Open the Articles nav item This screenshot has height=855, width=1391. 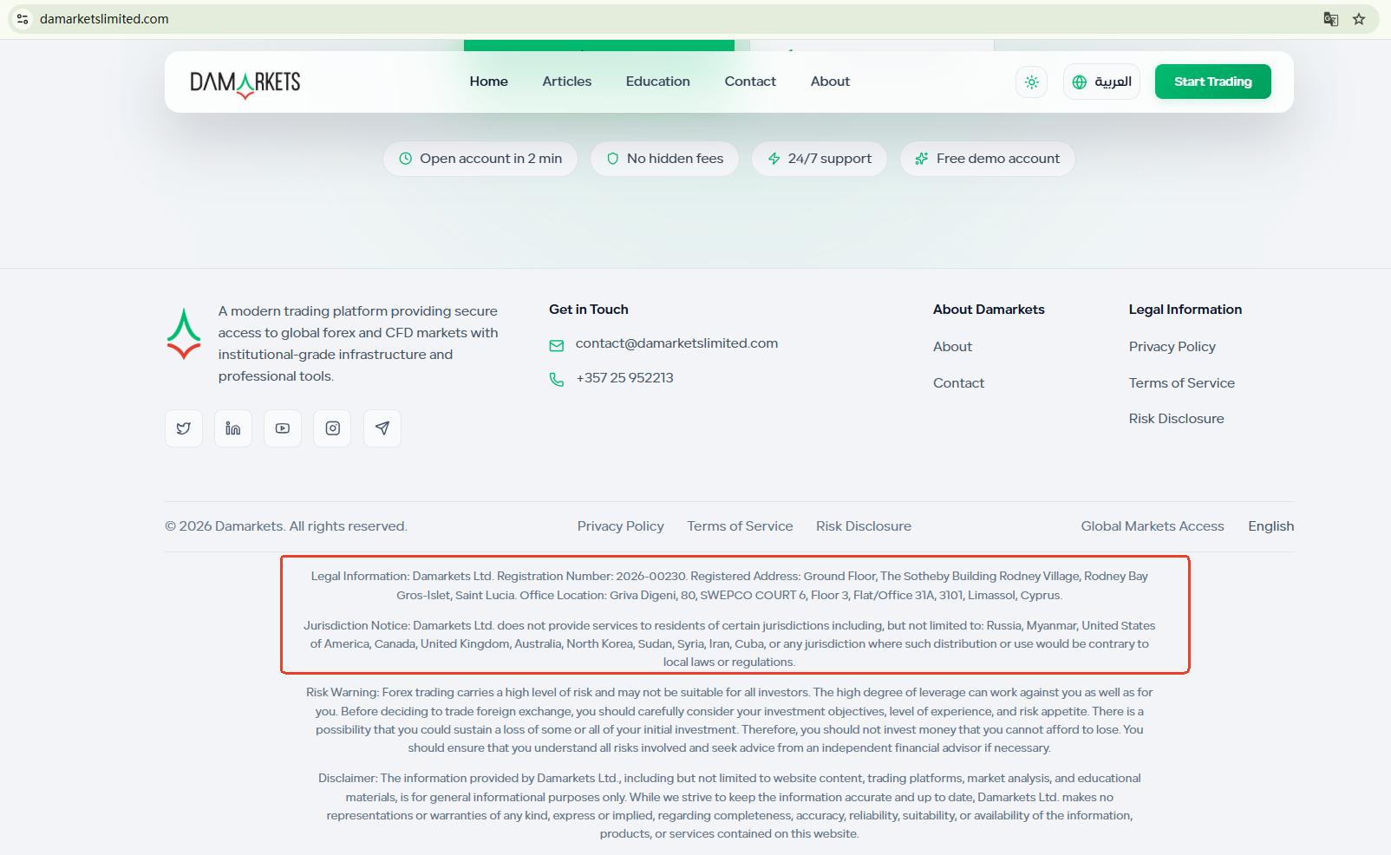tap(567, 82)
